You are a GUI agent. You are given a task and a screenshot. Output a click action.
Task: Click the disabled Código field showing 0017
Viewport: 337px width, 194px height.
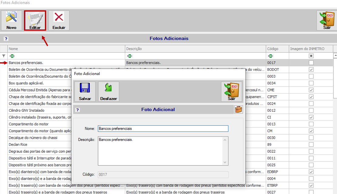[x=163, y=175]
